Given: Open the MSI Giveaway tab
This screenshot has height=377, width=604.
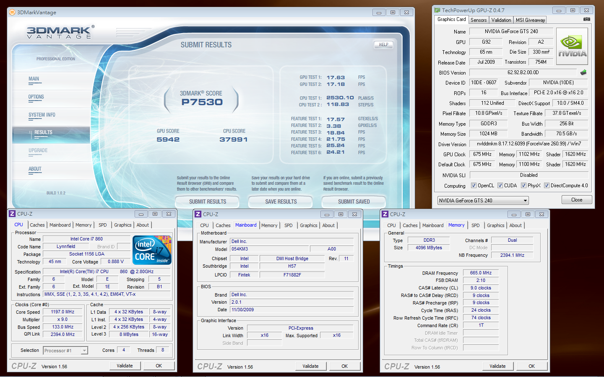Looking at the screenshot, I should click(x=530, y=20).
